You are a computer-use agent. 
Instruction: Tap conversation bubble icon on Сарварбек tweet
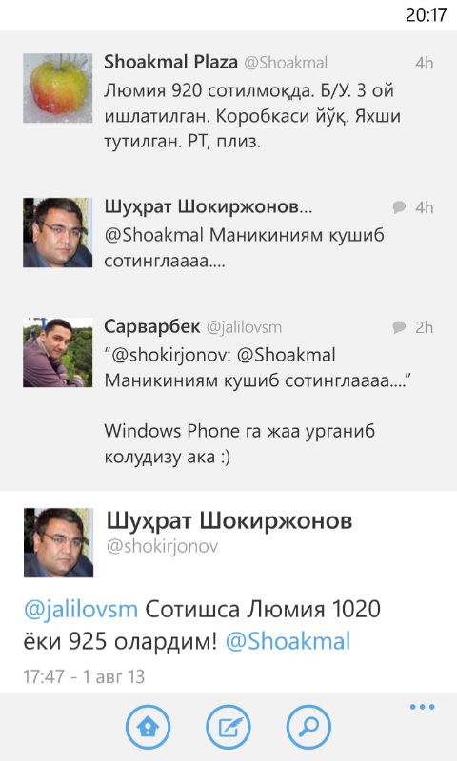(x=399, y=327)
